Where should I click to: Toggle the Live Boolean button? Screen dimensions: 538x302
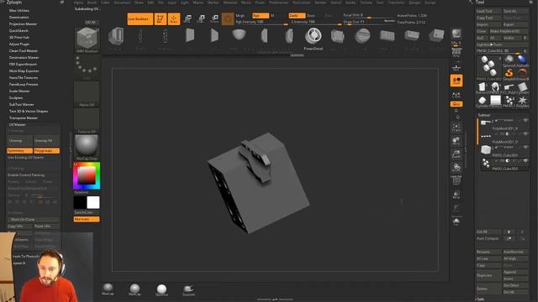pyautogui.click(x=140, y=19)
